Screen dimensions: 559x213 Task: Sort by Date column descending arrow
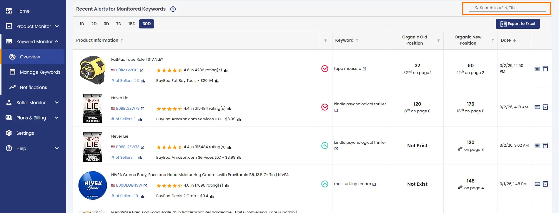[x=514, y=40]
